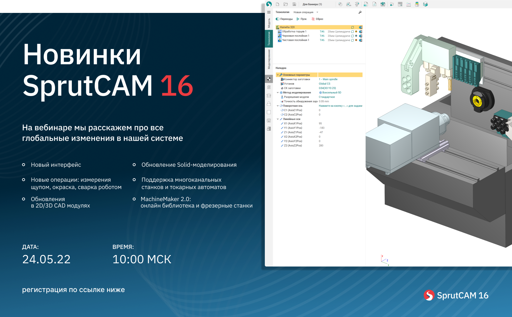Click the empty square icon in the sidebar

[269, 112]
